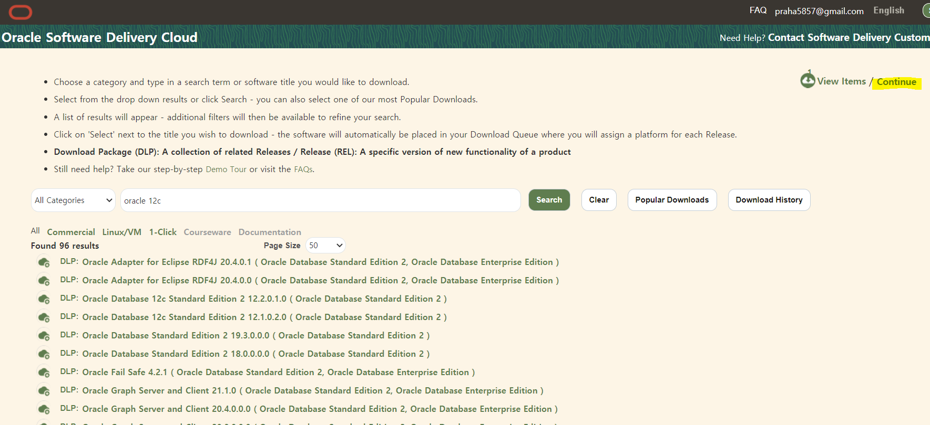Screen dimensions: 930x425
Task: Select the All filter tab
Action: click(35, 231)
